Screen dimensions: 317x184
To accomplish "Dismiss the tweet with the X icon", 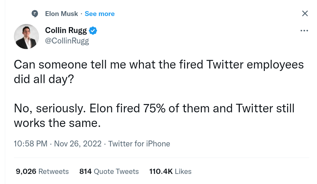I will pyautogui.click(x=304, y=14).
